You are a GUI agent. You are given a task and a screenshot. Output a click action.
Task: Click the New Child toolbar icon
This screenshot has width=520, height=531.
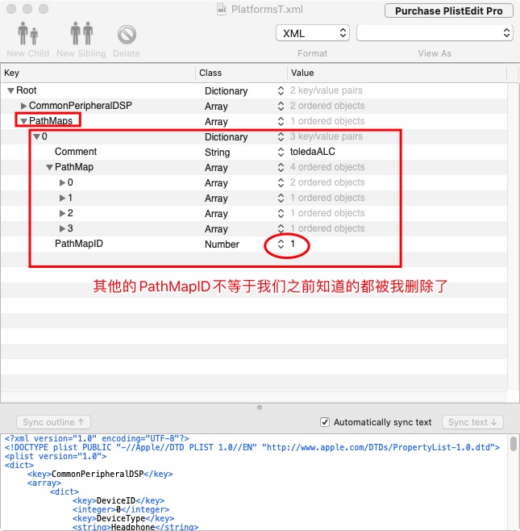28,34
